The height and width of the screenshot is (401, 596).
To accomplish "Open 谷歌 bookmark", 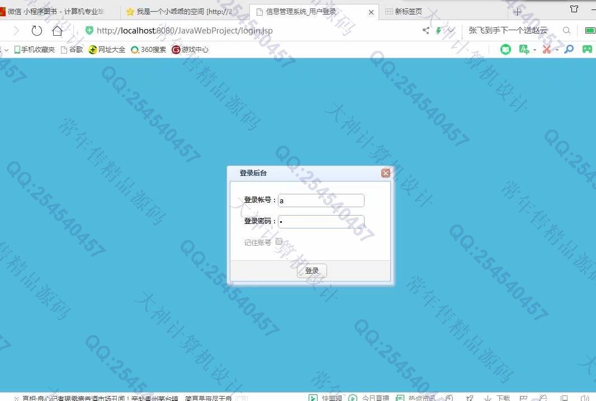I will [72, 49].
